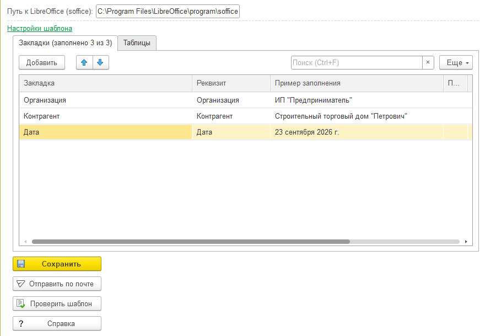This screenshot has width=480, height=336.
Task: Click the Контрагент requisite cell
Action: (x=231, y=116)
